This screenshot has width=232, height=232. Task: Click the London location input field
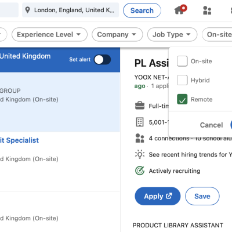pyautogui.click(x=71, y=10)
